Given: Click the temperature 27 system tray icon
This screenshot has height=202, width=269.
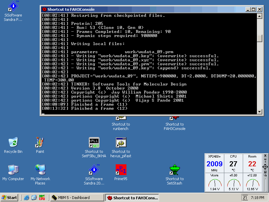Looking at the screenshot, I should tap(245, 198).
